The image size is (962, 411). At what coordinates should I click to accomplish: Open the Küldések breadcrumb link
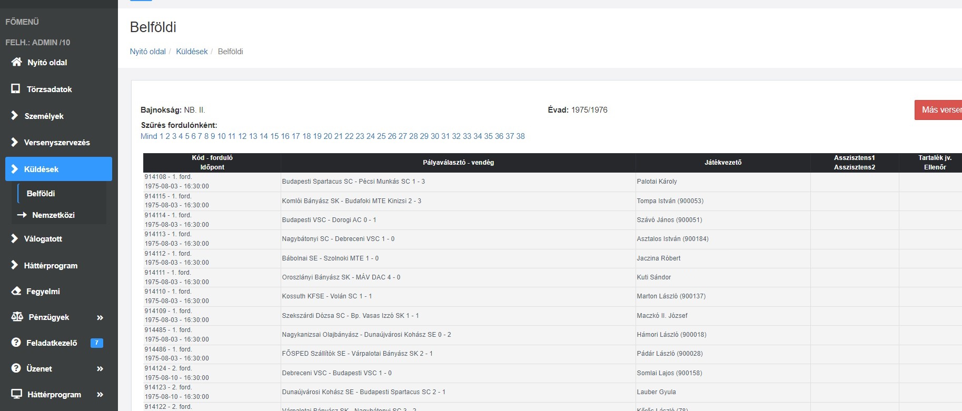point(192,52)
